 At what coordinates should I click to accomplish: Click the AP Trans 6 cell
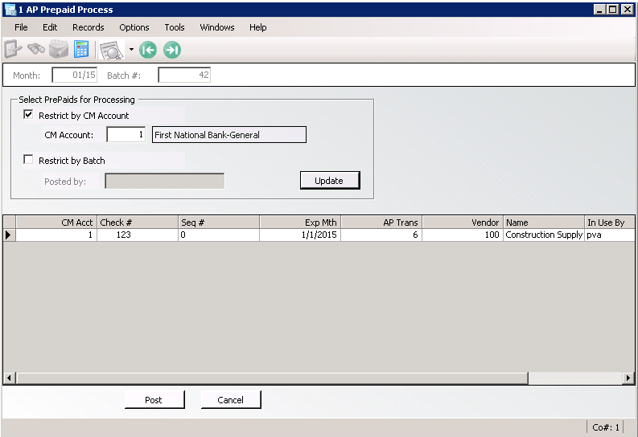(x=381, y=235)
